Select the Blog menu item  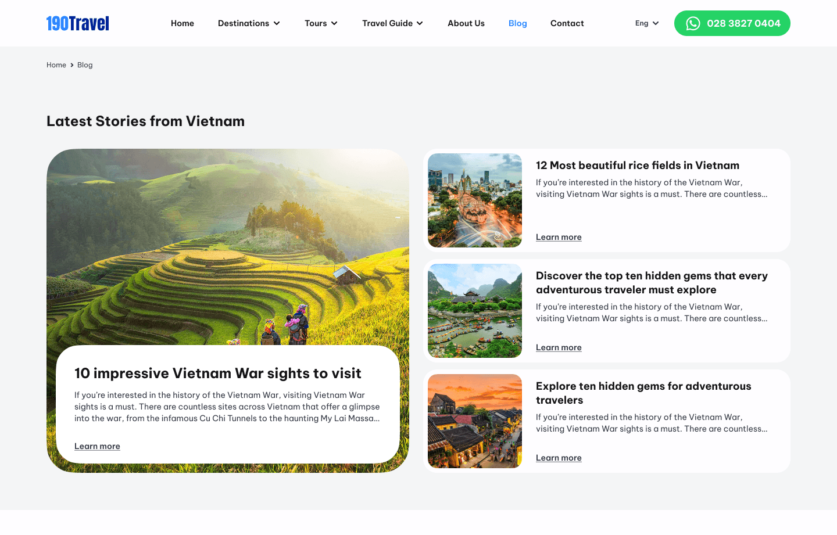click(517, 23)
